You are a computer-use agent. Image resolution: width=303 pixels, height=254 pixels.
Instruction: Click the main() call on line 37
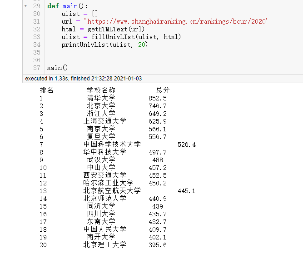tap(57, 68)
